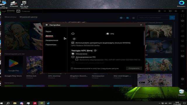Click the info icon beside restart notice
187x105 pixels.
pyautogui.click(x=72, y=68)
